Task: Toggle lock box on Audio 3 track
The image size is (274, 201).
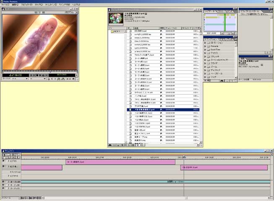Action: (6, 188)
